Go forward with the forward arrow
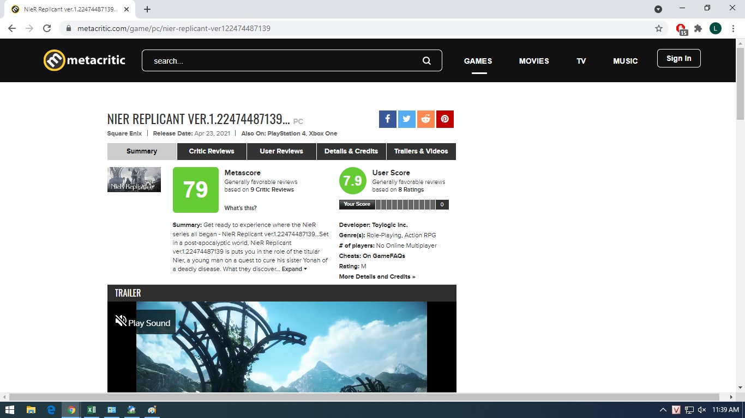 [x=29, y=28]
